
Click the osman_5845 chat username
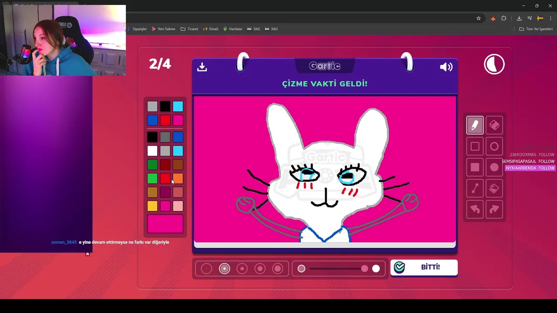(64, 242)
